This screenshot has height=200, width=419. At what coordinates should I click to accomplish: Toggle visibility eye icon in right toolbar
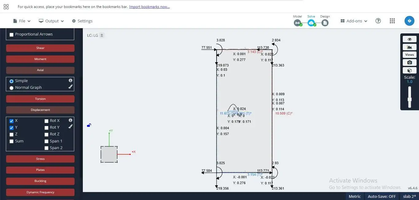pos(409,39)
